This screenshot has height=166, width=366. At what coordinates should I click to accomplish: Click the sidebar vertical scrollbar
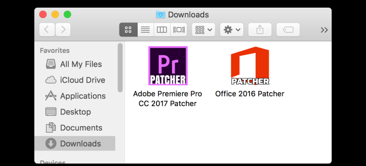[x=120, y=68]
